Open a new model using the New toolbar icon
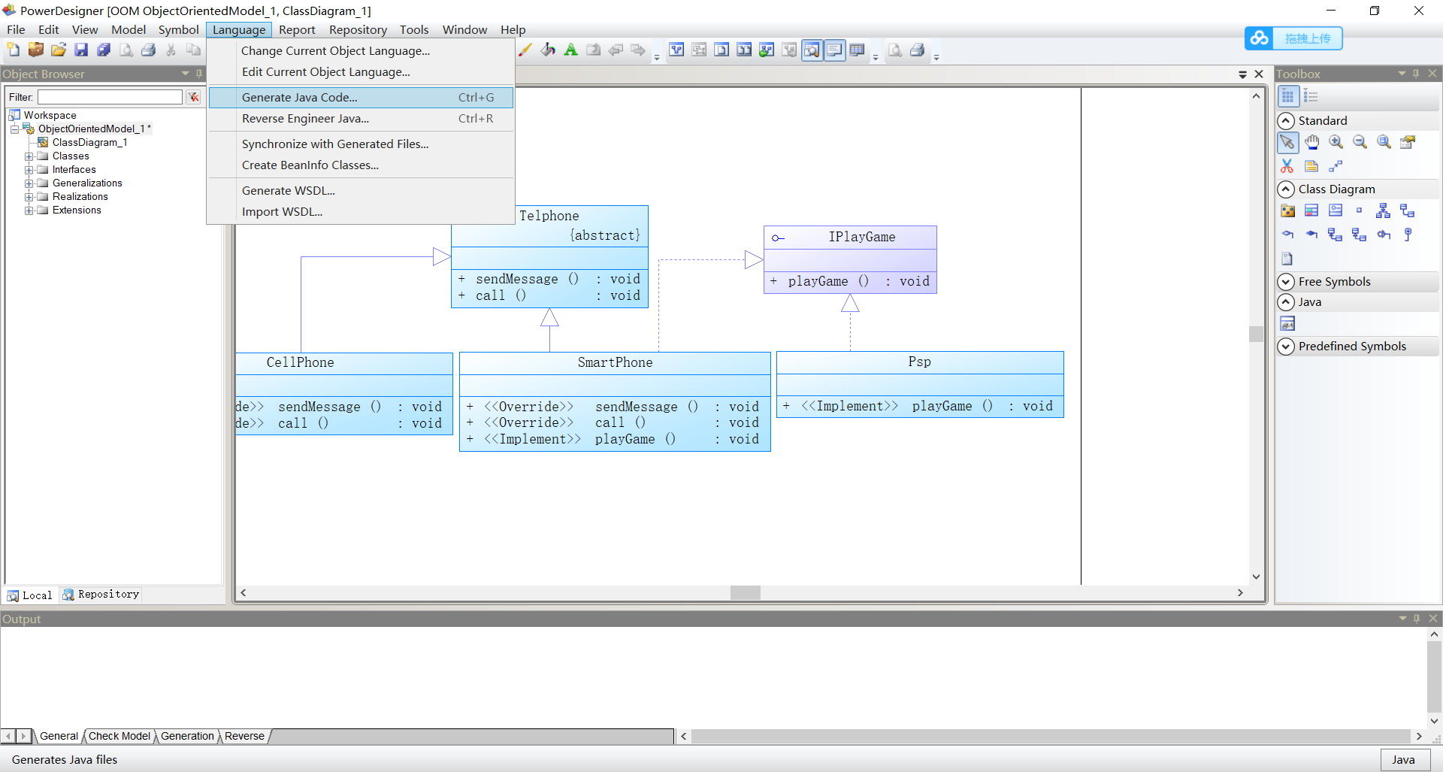Image resolution: width=1443 pixels, height=772 pixels. pos(13,50)
